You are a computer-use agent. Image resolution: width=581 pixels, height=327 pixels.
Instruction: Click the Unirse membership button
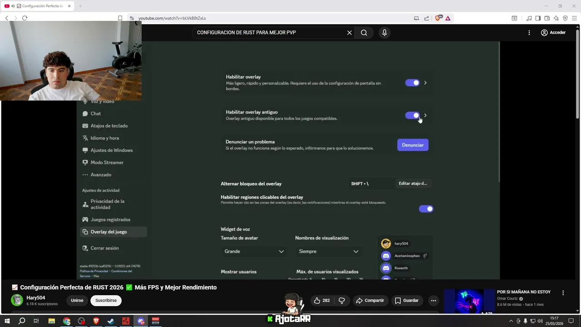click(77, 301)
